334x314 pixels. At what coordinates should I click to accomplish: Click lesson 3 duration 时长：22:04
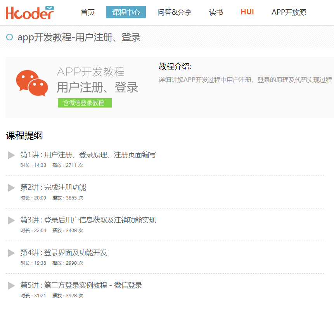point(33,231)
